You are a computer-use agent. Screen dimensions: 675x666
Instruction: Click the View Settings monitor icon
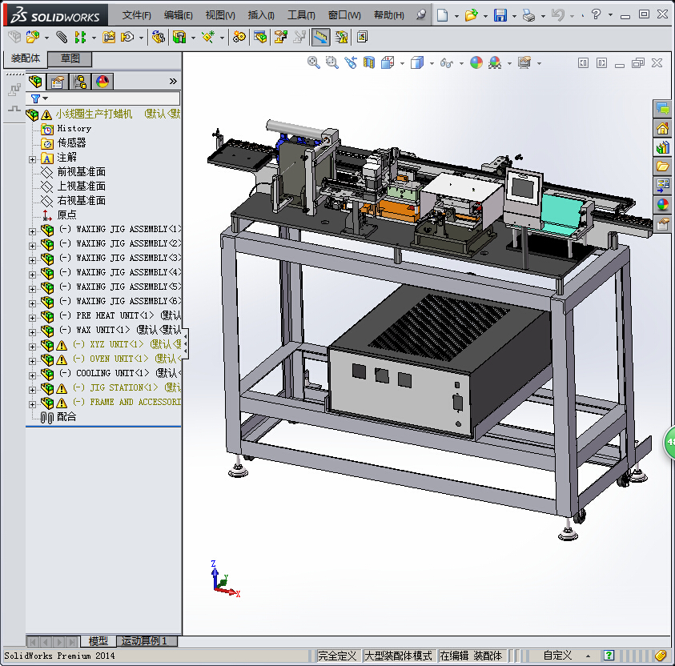tap(524, 62)
